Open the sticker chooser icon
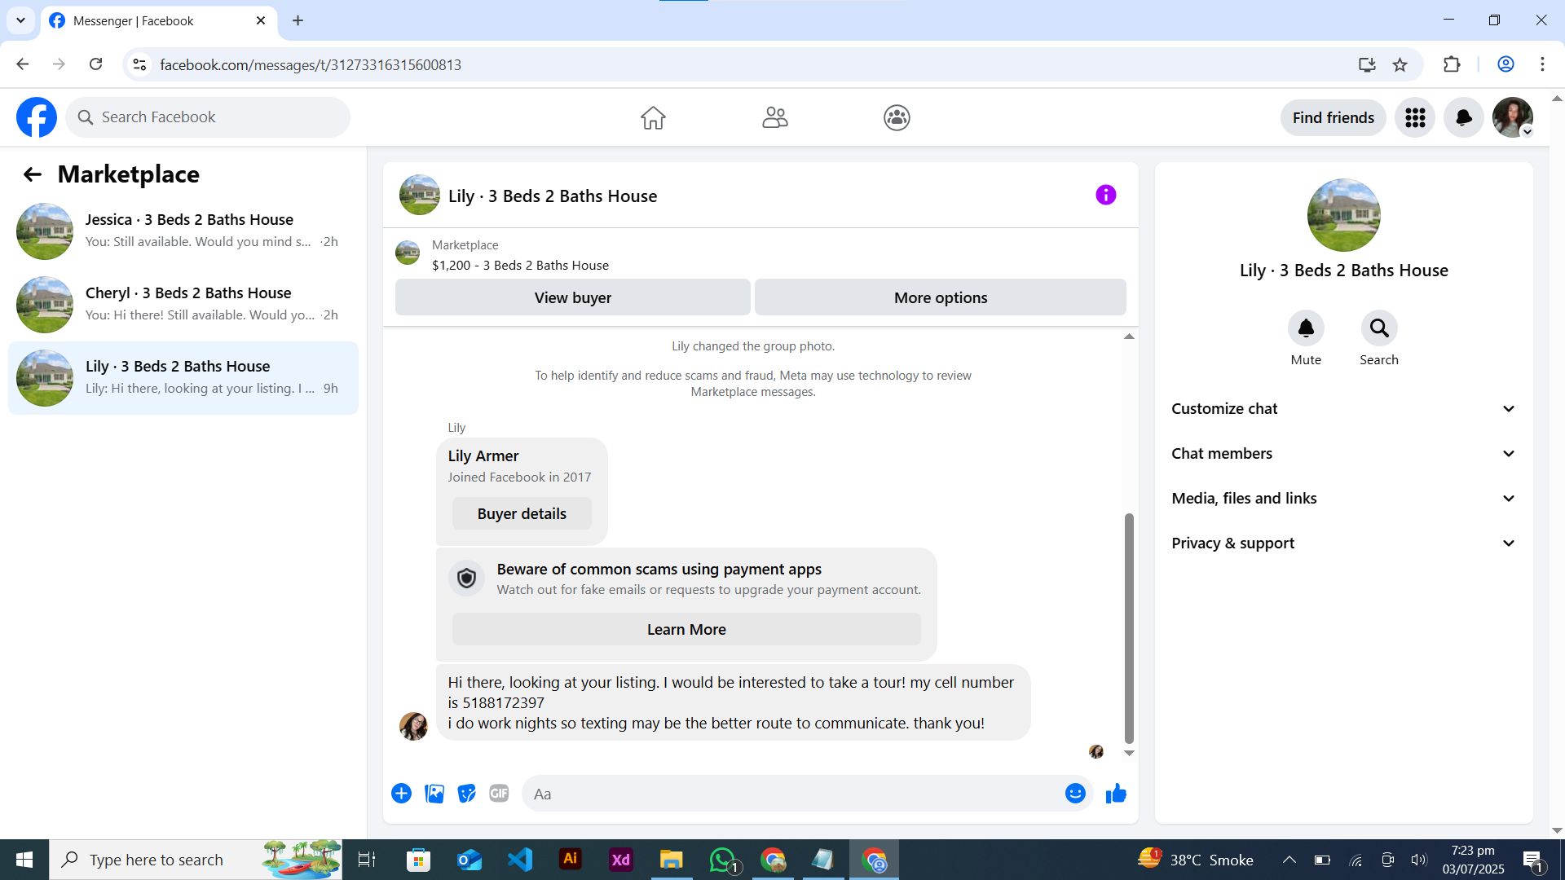The image size is (1565, 880). 466,794
